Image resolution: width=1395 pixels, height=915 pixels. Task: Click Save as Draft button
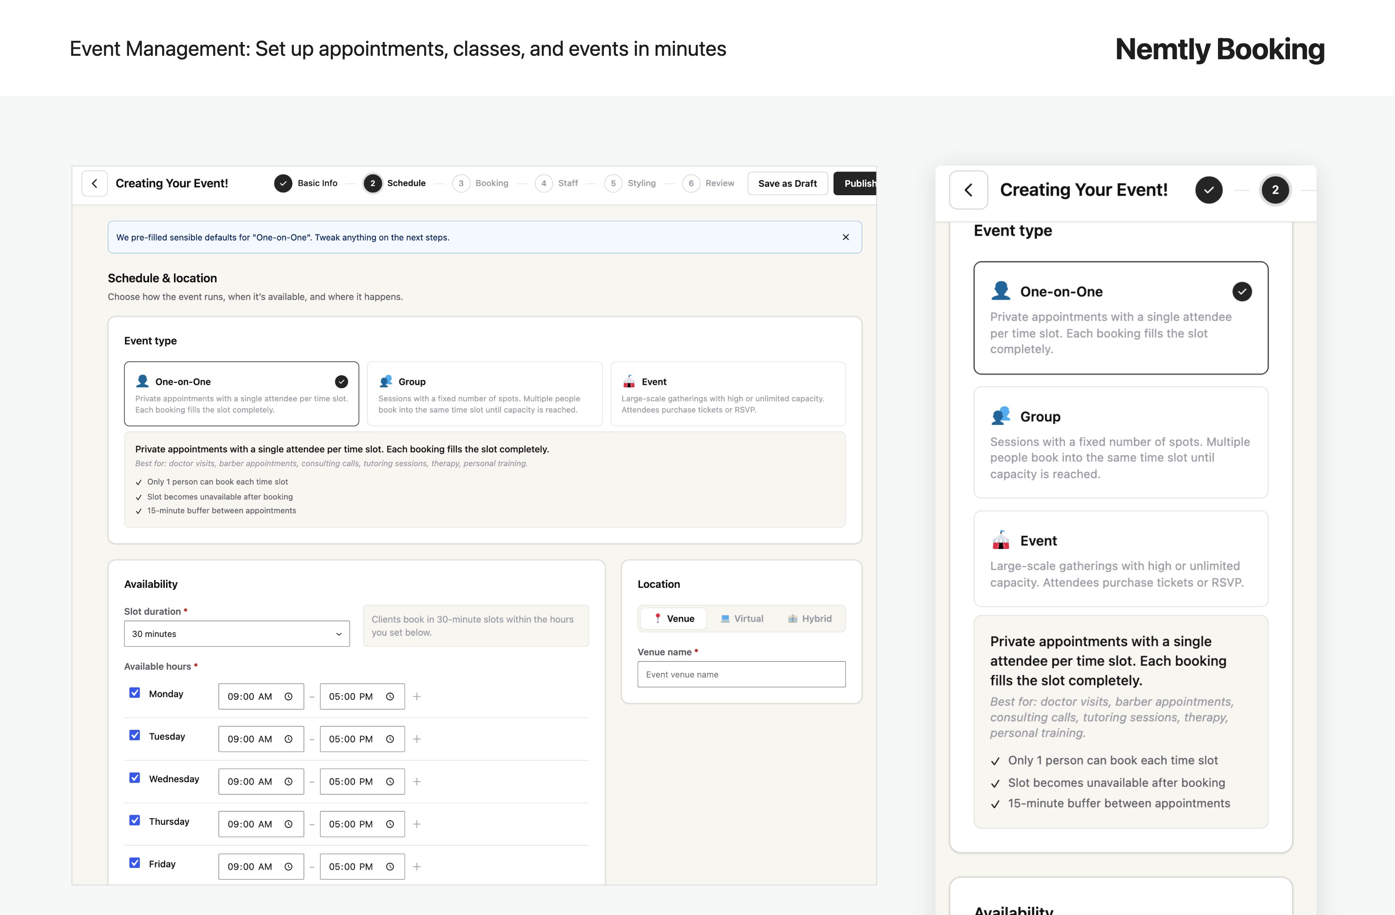(787, 183)
